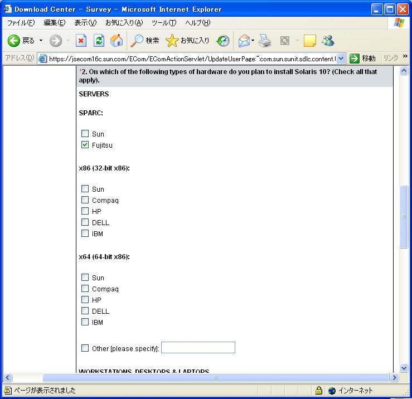The image size is (412, 399).
Task: Check Compaq under x86 32-bit
Action: [x=85, y=200]
